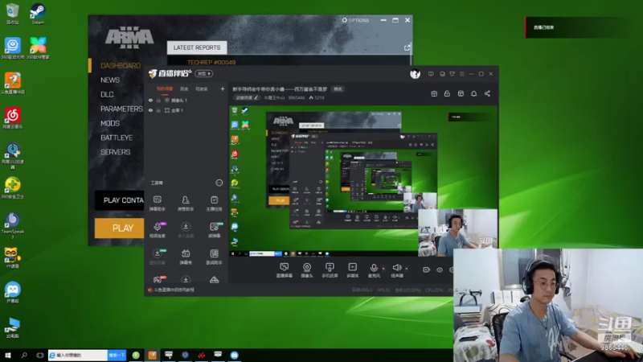Switch to the first orange scene tab
The height and width of the screenshot is (362, 643).
tap(165, 89)
